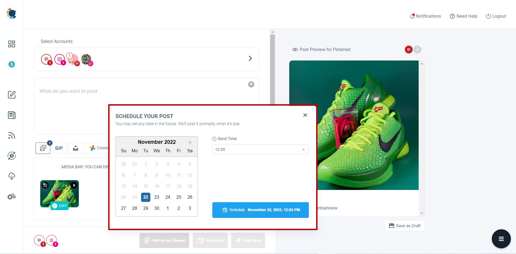The image size is (516, 254).
Task: Select the RSS feed icon in the sidebar
Action: (11, 135)
